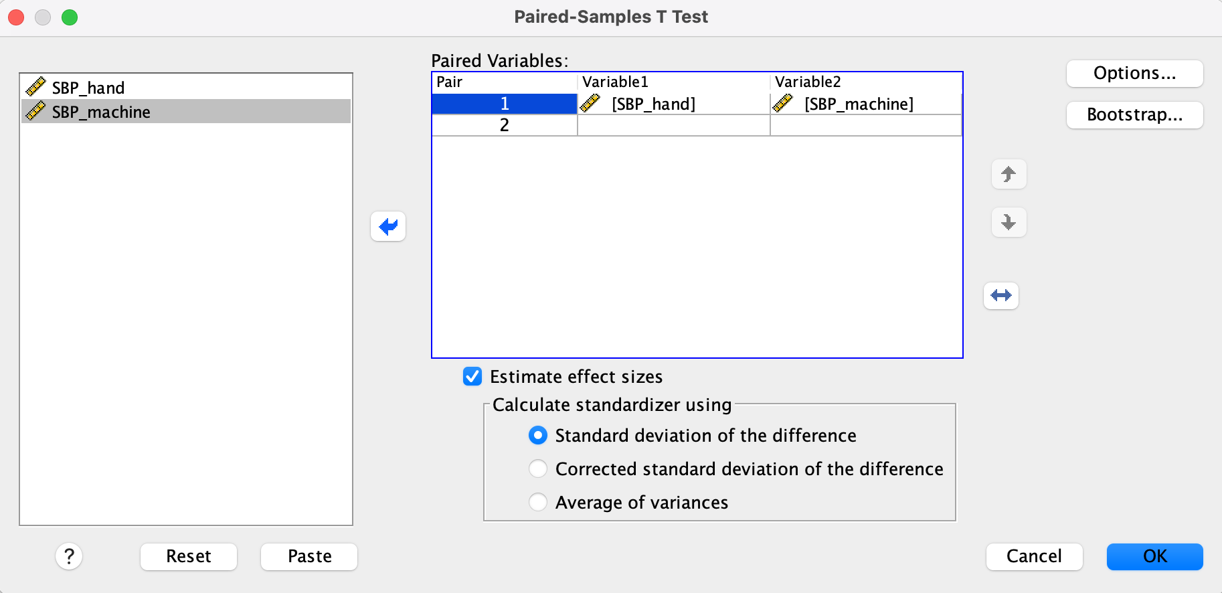1222x593 pixels.
Task: Select Average of variances radio button
Action: [538, 503]
